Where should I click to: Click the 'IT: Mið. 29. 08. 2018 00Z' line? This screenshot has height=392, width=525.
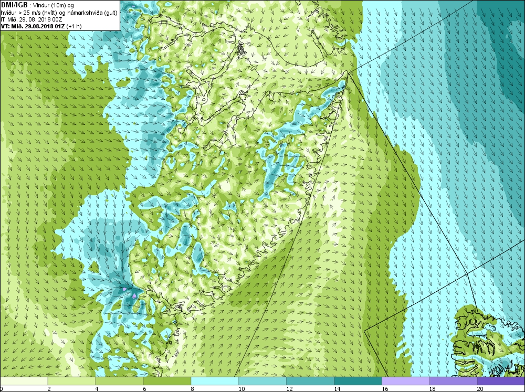31,19
